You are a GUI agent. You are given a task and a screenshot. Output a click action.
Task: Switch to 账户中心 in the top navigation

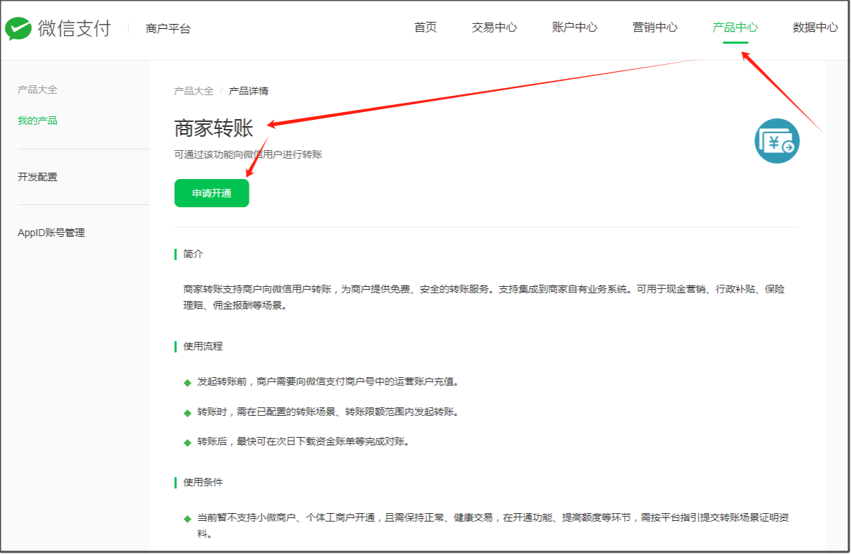[x=574, y=27]
